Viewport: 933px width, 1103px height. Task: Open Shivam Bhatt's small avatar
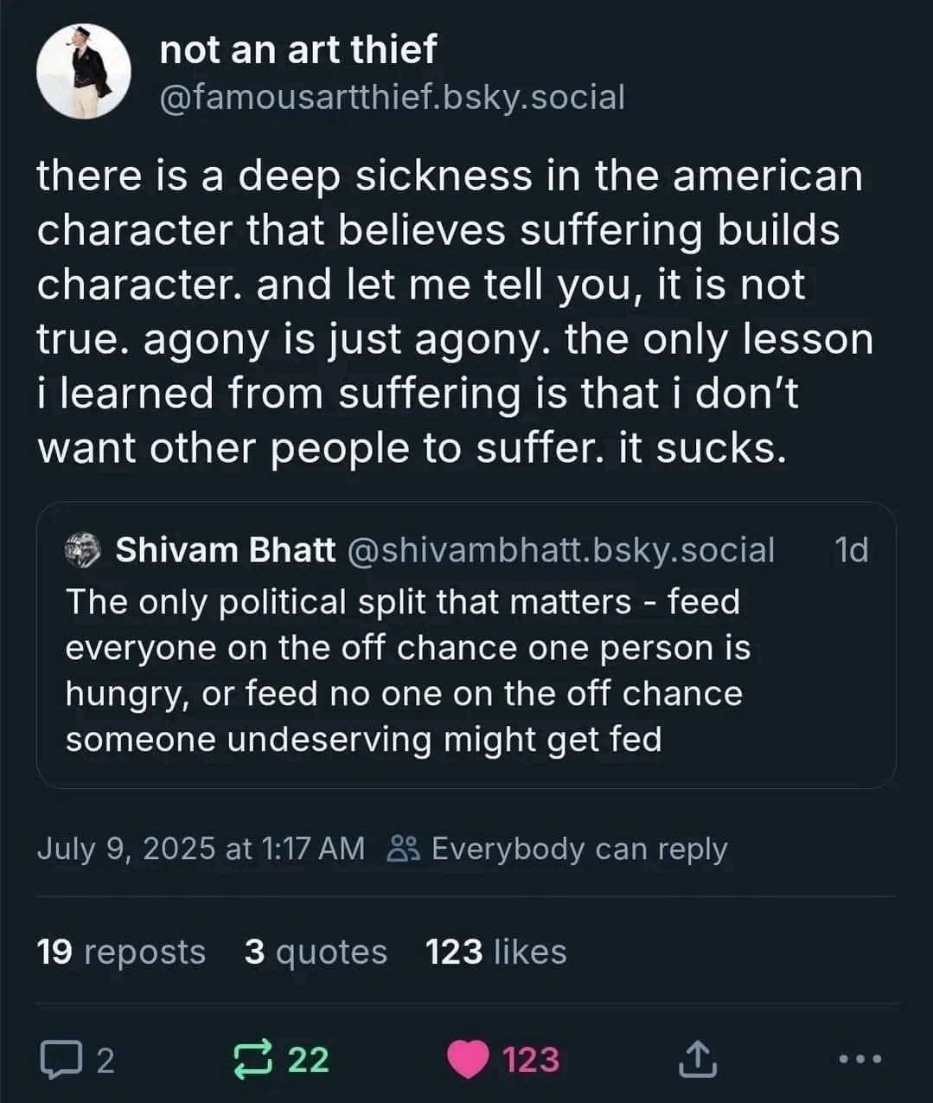[84, 550]
